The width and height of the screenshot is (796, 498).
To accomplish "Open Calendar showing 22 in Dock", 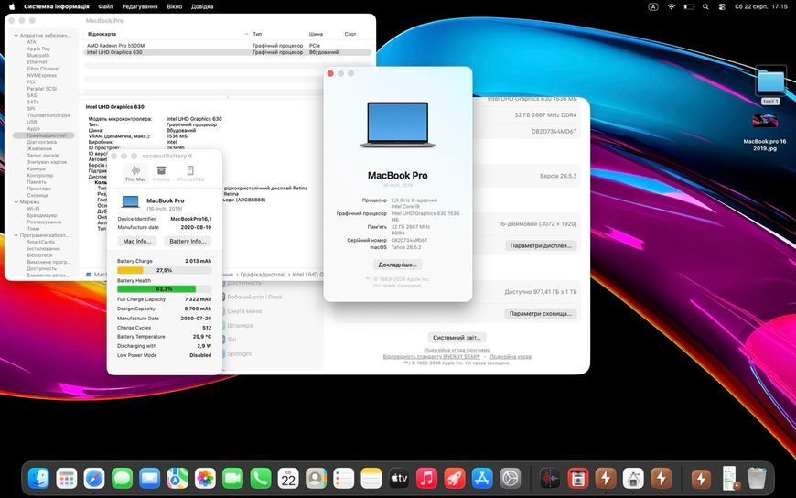I will pos(288,478).
